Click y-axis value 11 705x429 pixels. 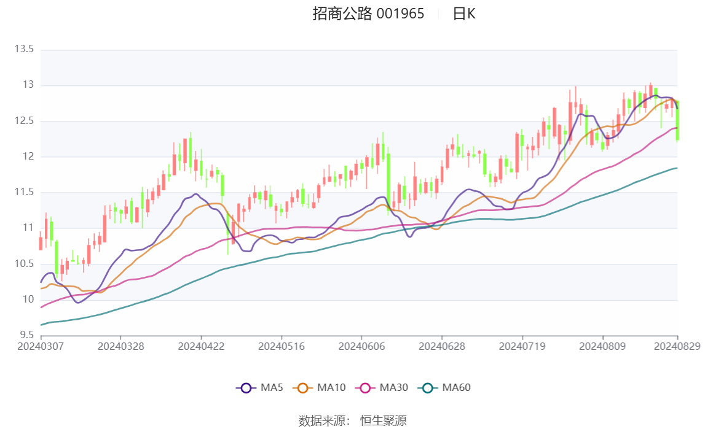pos(28,228)
